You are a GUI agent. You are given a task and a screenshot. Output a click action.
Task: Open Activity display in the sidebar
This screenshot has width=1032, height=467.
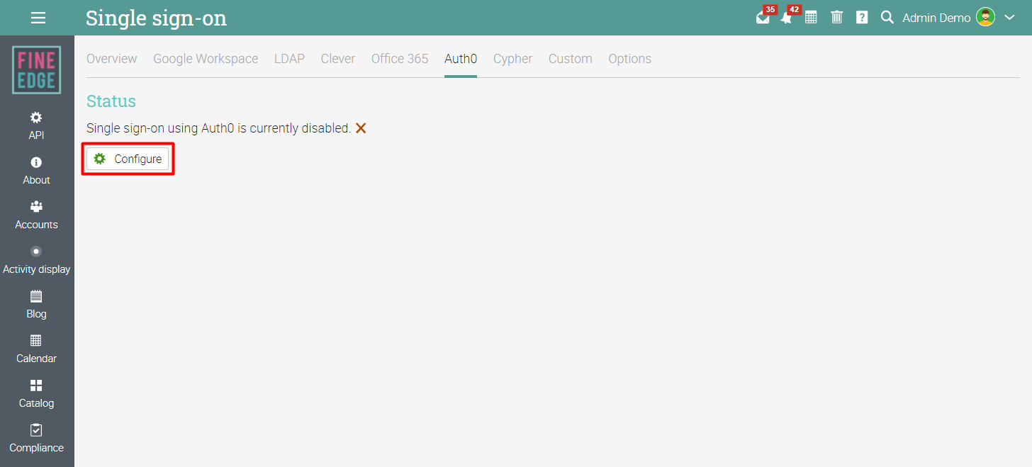[37, 260]
